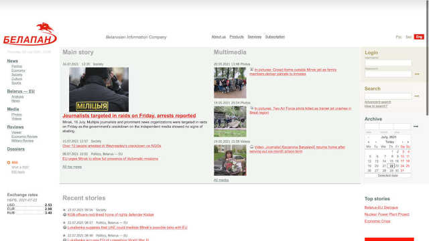Click jet crash site thumbnail

[x=230, y=122]
